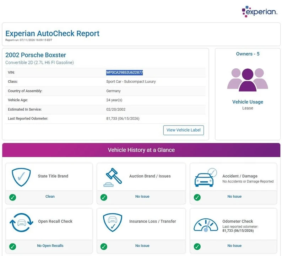282x256 pixels.
Task: Click the Odometer Check label
Action: [238, 221]
